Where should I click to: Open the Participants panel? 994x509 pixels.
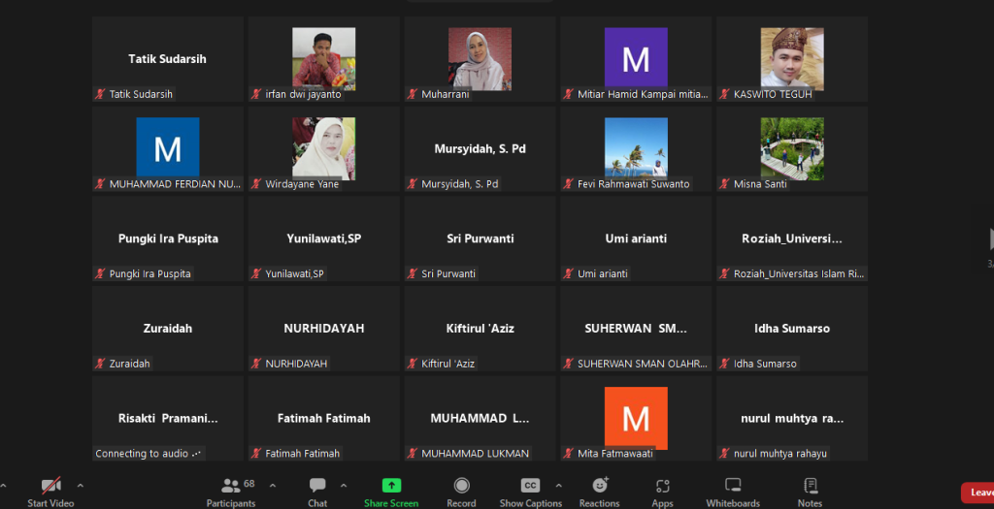pos(231,492)
